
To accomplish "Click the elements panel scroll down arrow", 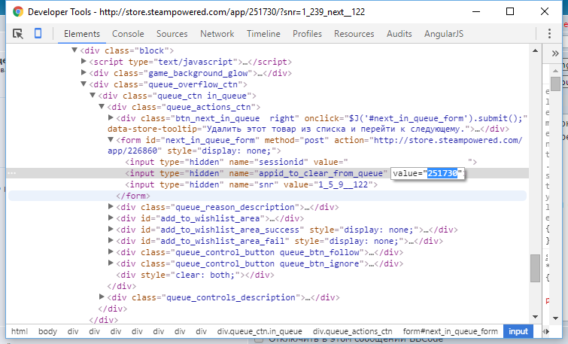I will pos(536,317).
